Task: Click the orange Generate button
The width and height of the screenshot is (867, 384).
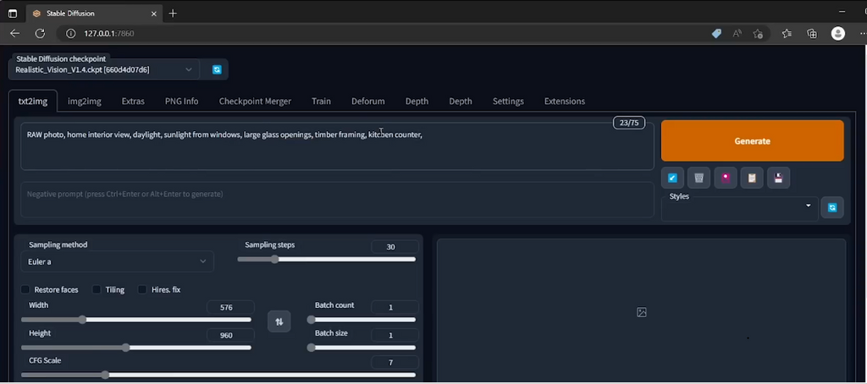Action: (x=752, y=141)
